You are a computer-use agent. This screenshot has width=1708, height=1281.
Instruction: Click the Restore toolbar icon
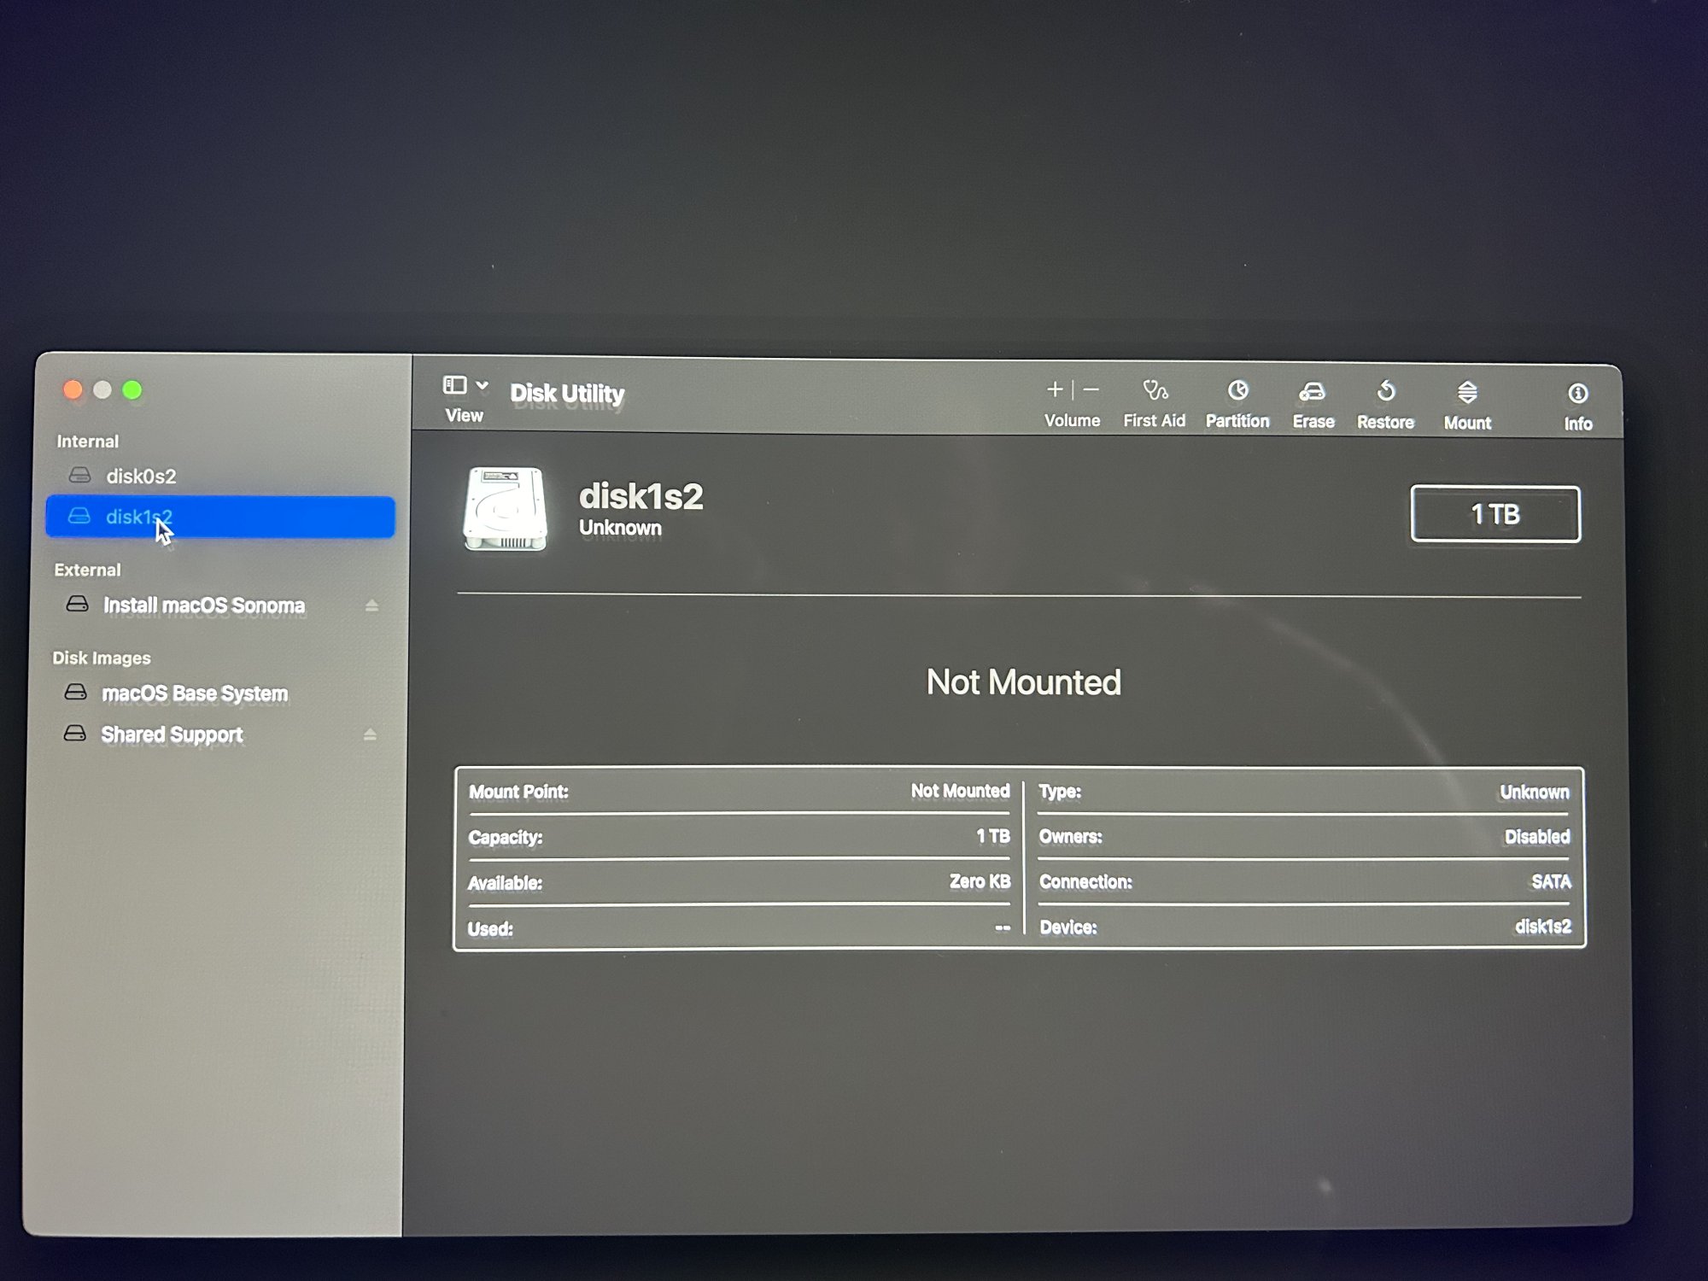(x=1386, y=392)
